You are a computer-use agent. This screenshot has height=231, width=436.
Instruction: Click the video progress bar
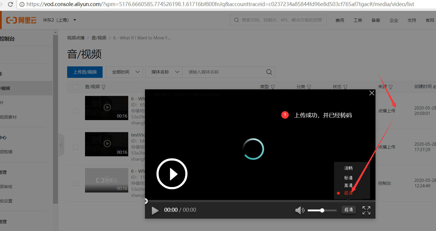[260, 201]
